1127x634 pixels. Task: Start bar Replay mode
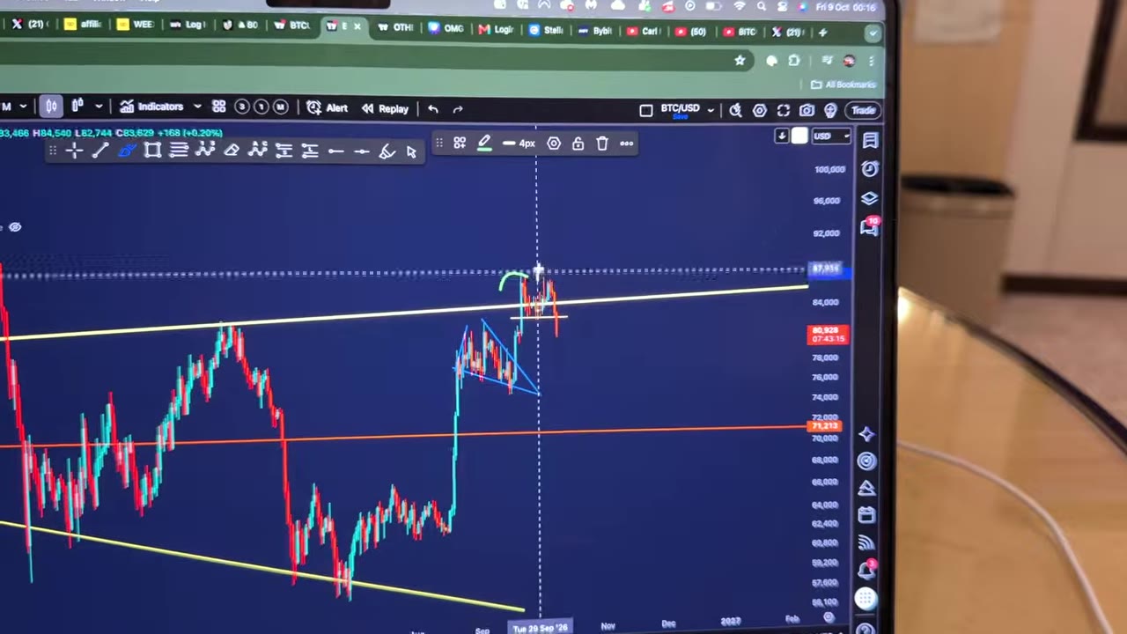click(385, 108)
